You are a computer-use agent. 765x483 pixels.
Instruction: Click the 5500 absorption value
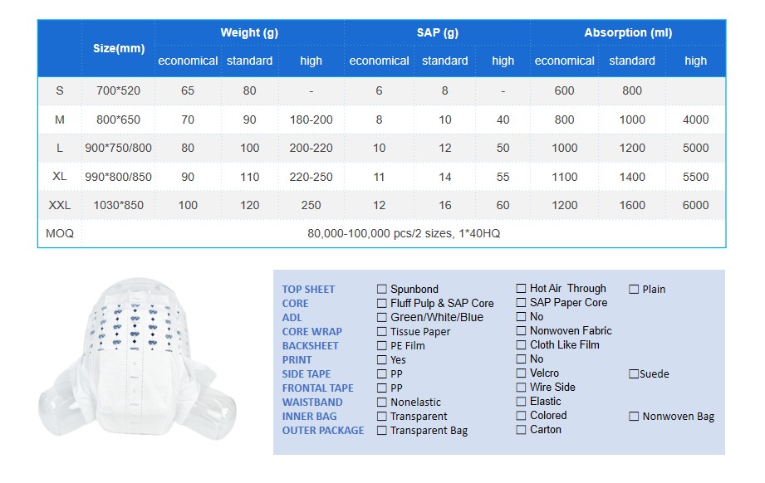[x=695, y=177]
